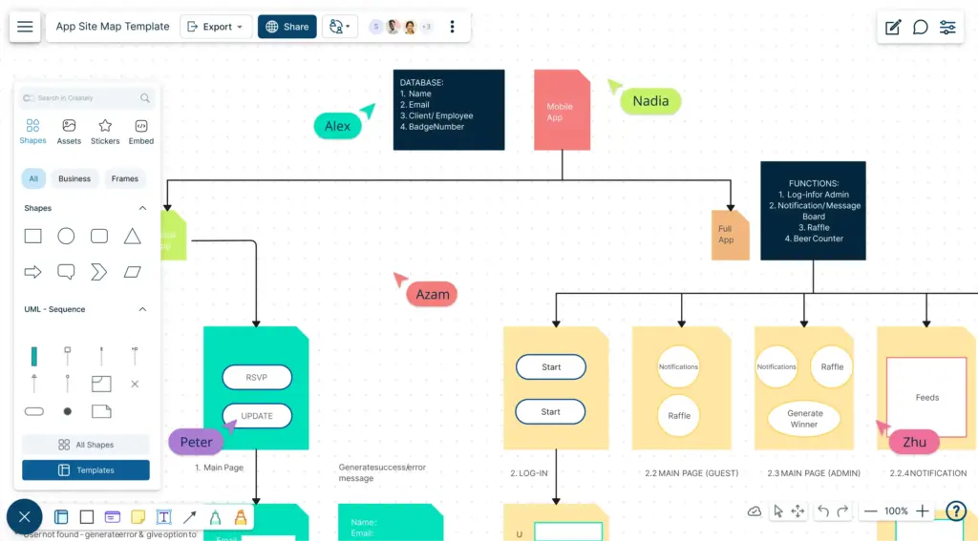This screenshot has height=541, width=978.
Task: Undo the last action
Action: coord(823,511)
